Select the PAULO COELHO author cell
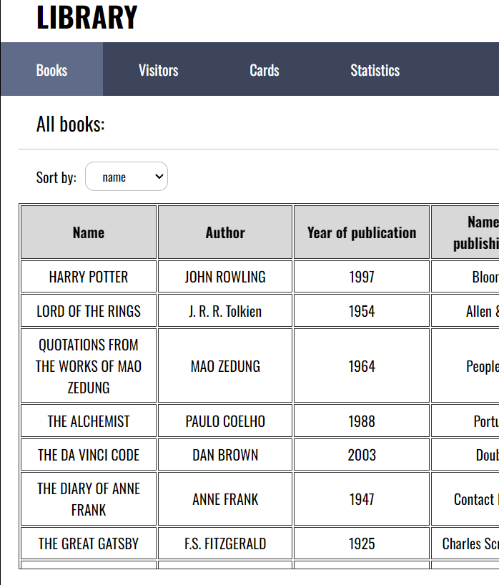This screenshot has width=499, height=585. [225, 421]
